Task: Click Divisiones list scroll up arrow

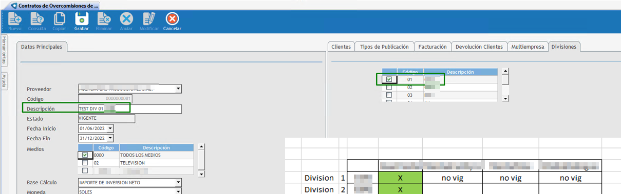Action: tap(505, 72)
